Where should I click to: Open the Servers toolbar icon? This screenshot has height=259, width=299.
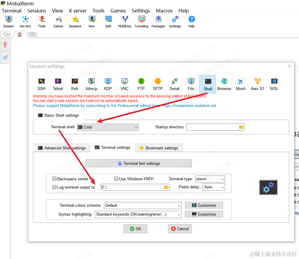(x=25, y=22)
